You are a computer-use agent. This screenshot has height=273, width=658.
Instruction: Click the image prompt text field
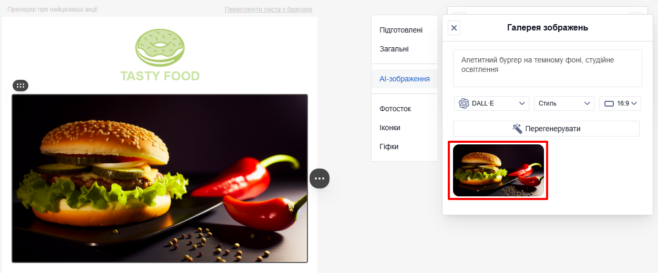548,68
